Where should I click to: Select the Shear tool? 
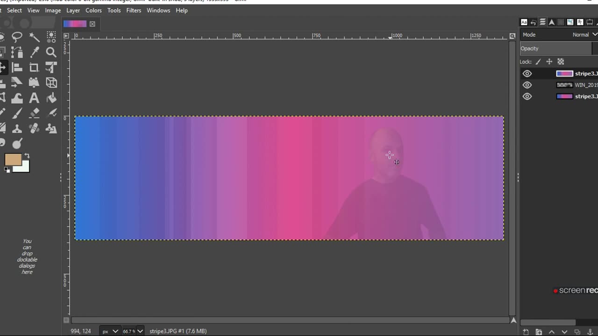pyautogui.click(x=17, y=83)
